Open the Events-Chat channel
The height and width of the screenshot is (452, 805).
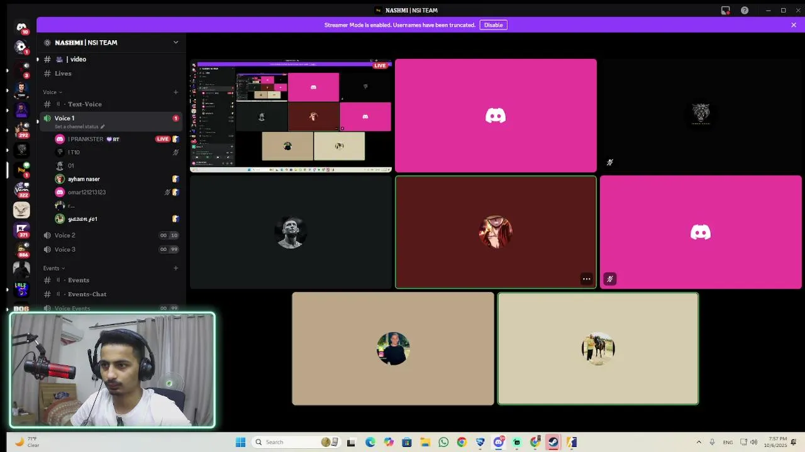coord(111,294)
